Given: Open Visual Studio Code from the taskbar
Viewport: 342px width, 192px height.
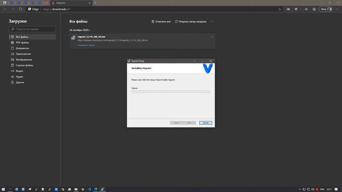Looking at the screenshot, I should coord(89,189).
